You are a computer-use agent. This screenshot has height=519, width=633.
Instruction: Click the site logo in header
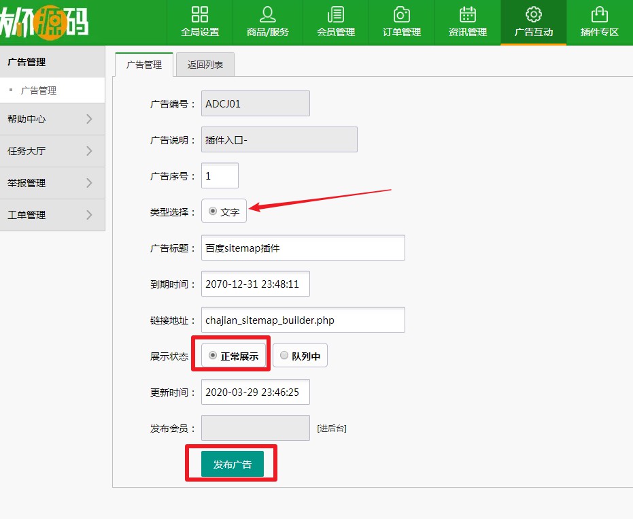[x=44, y=22]
